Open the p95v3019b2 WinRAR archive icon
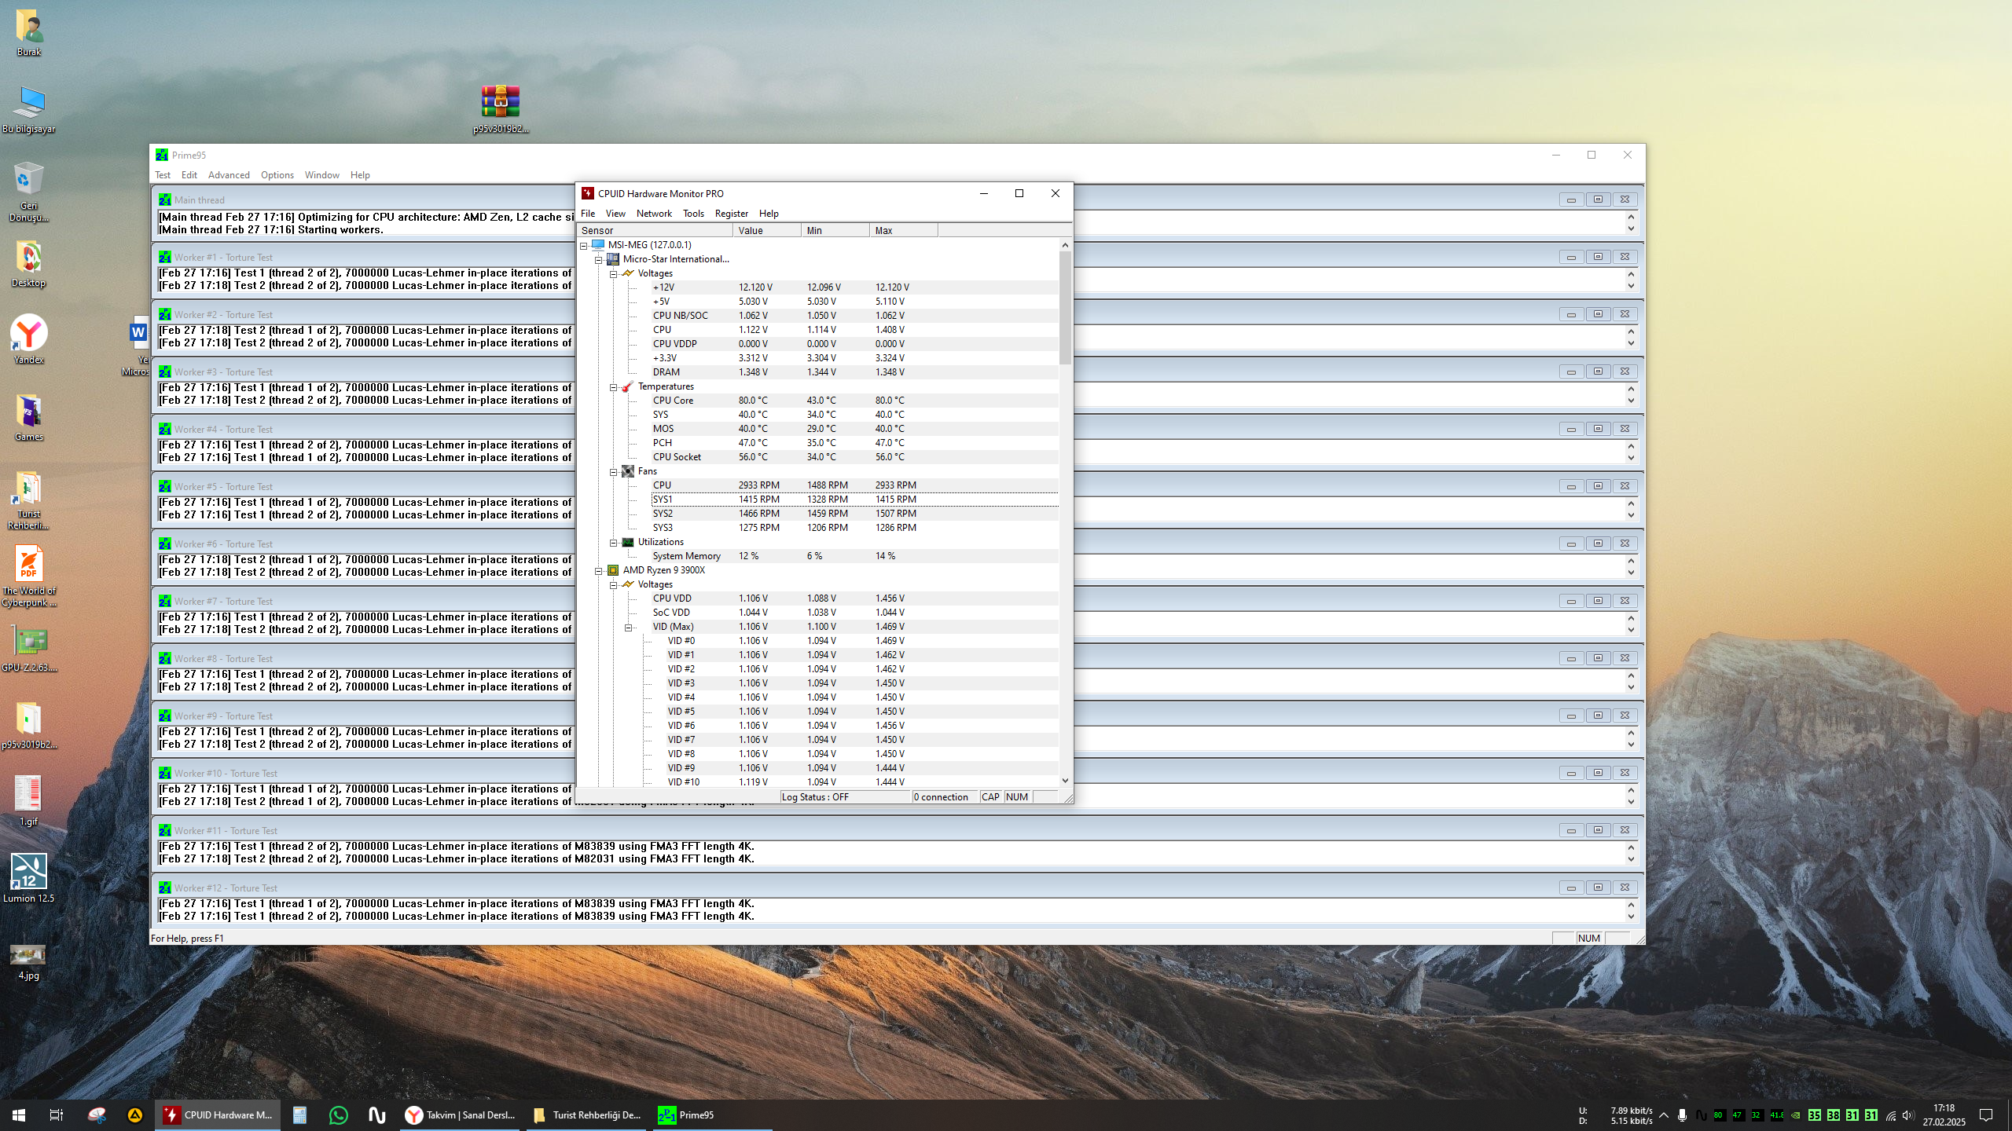This screenshot has width=2012, height=1131. [x=501, y=109]
